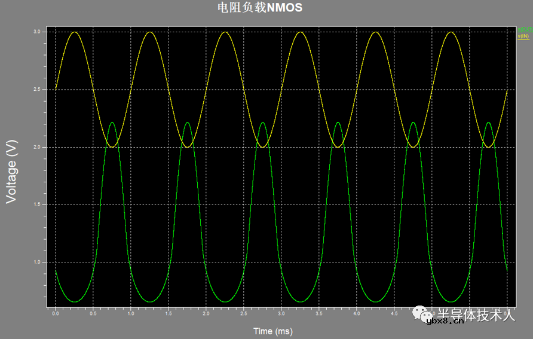The width and height of the screenshot is (533, 339).
Task: Open the ybx8.cn watermark link
Action: coord(446,321)
